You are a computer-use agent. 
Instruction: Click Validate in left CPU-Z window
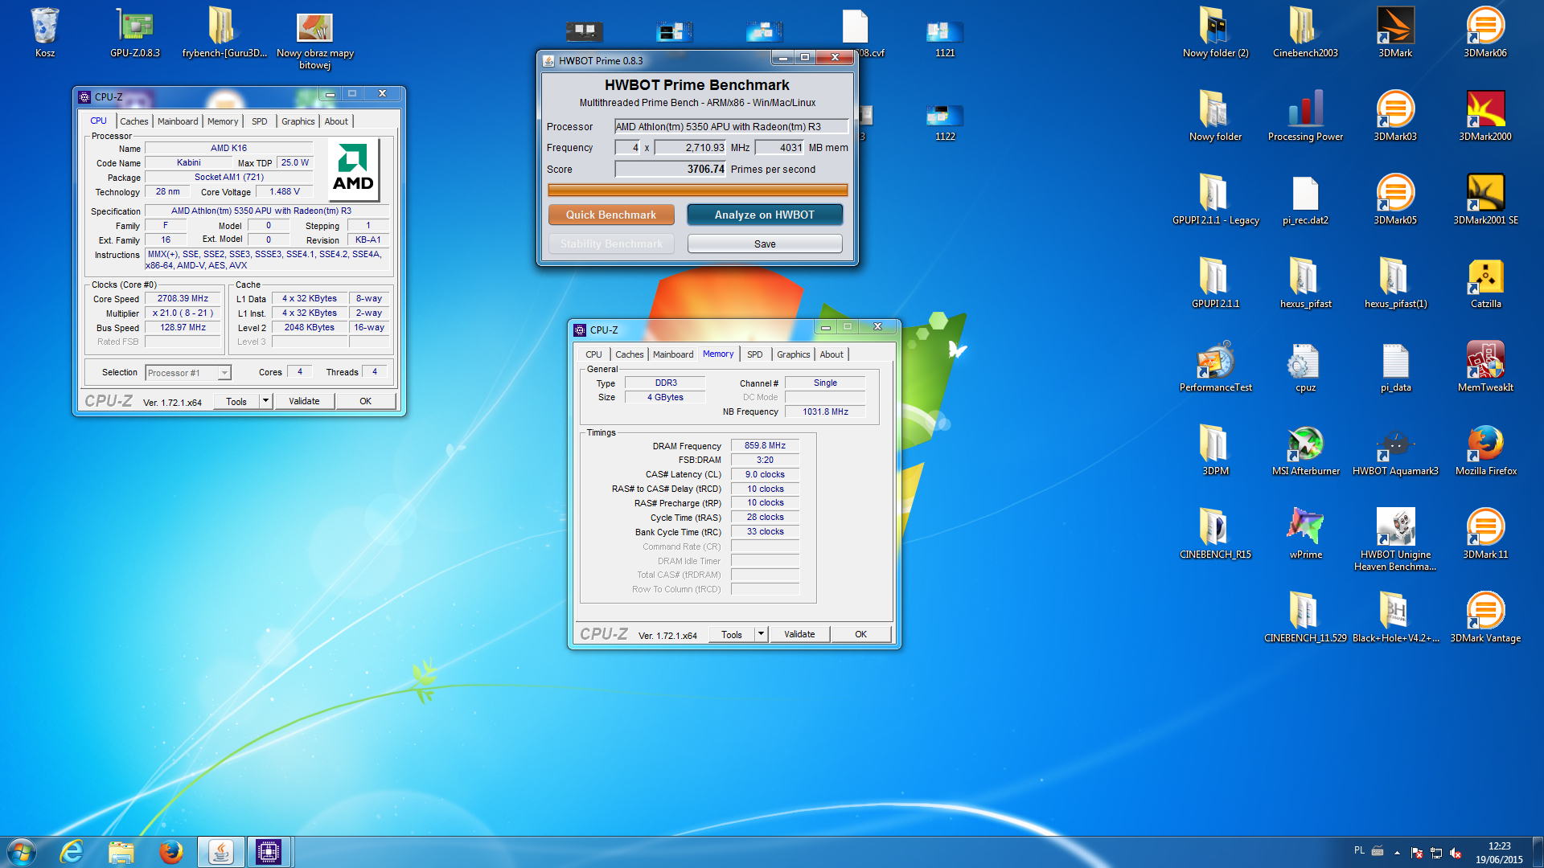(x=304, y=401)
